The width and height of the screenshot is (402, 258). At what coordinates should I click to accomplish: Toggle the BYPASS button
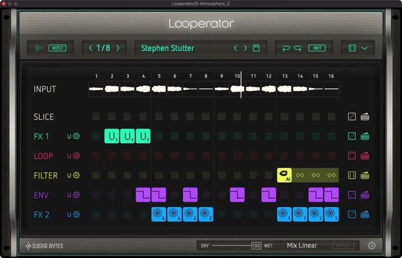(x=343, y=245)
